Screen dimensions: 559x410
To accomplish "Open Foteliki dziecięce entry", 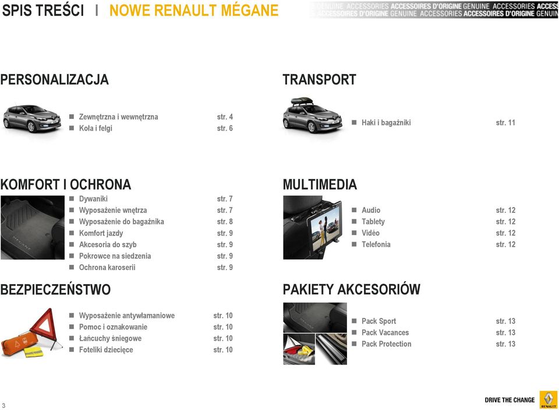I will 106,350.
